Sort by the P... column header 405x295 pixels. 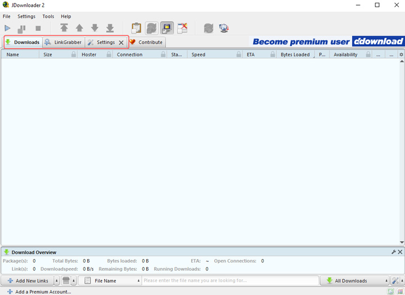pos(322,55)
